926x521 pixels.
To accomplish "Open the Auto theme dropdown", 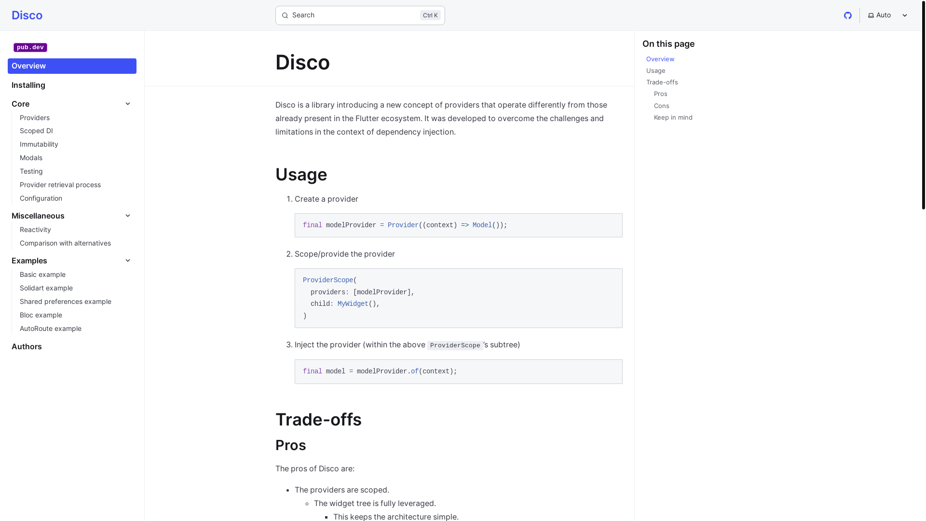I will tap(888, 15).
